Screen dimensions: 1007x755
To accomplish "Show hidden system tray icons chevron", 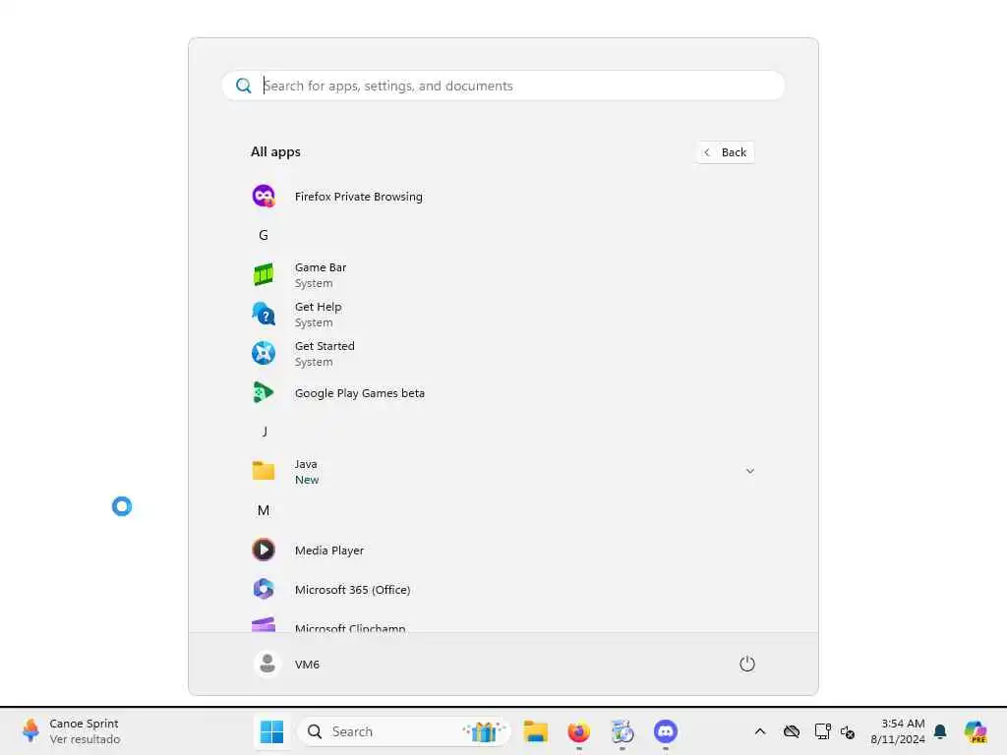I will (x=760, y=731).
